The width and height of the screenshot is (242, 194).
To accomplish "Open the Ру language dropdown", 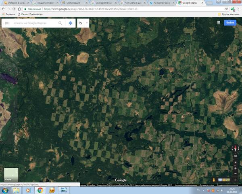I will [83, 23].
